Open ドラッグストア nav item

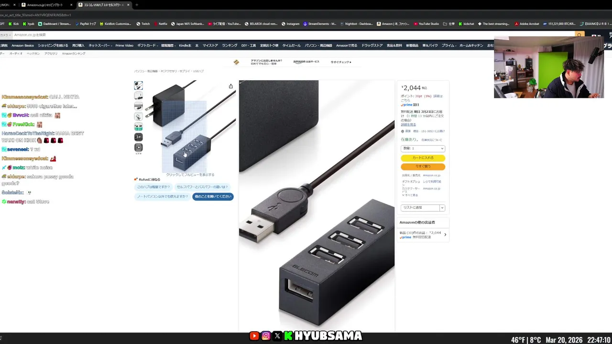(x=372, y=45)
